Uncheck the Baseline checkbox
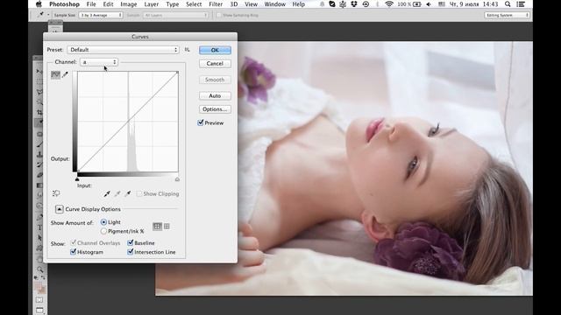 131,242
